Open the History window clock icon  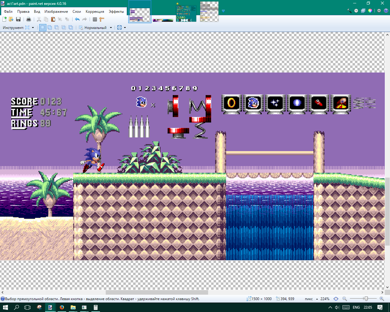(356, 11)
